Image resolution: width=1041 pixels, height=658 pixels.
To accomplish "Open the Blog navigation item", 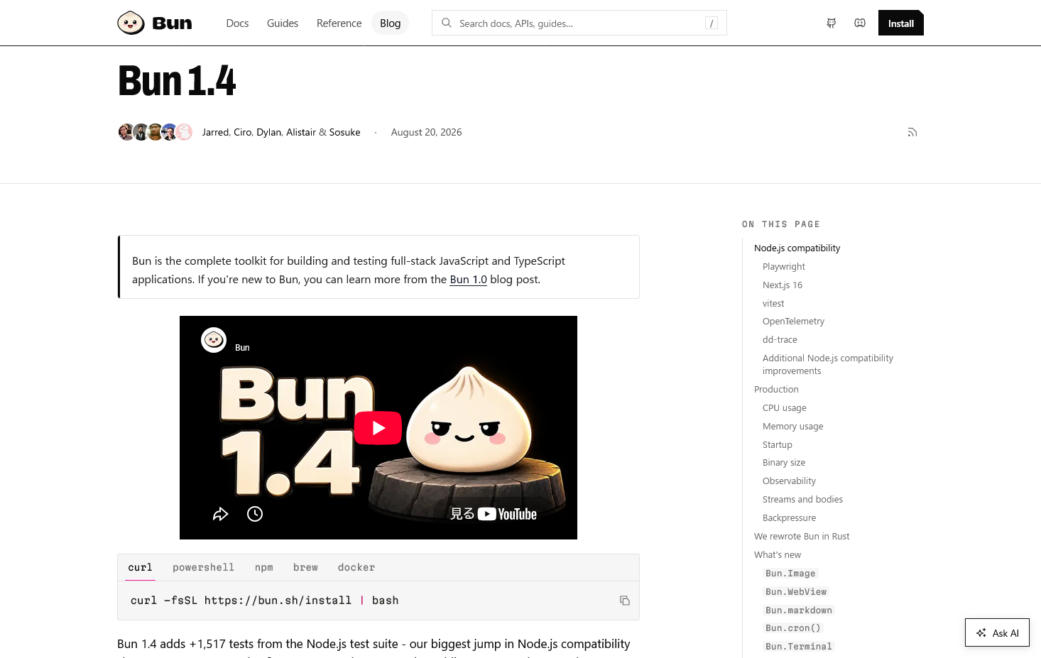I will tap(390, 23).
